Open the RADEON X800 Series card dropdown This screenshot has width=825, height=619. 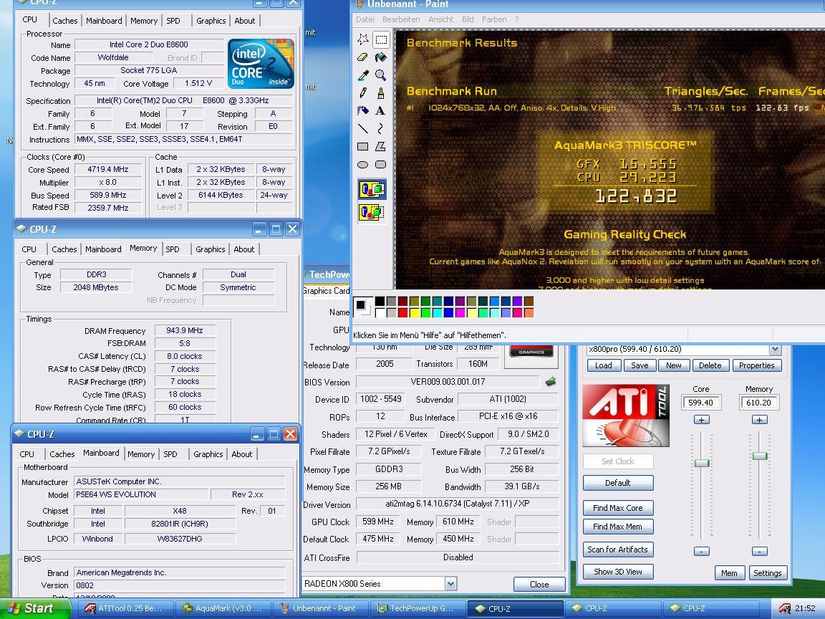[450, 583]
